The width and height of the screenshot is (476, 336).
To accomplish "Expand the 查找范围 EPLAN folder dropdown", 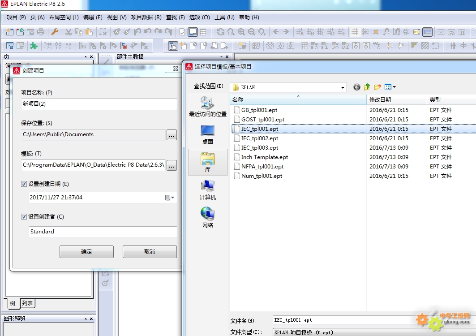I will click(x=343, y=87).
